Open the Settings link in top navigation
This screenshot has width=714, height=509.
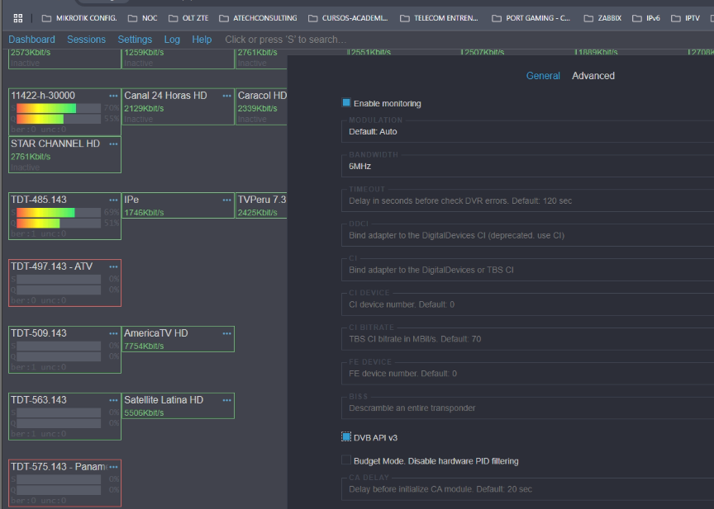click(x=135, y=40)
